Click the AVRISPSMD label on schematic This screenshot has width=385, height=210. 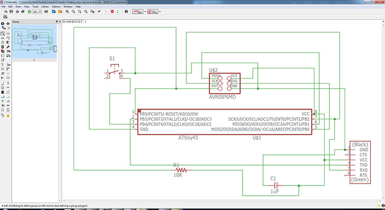point(223,97)
